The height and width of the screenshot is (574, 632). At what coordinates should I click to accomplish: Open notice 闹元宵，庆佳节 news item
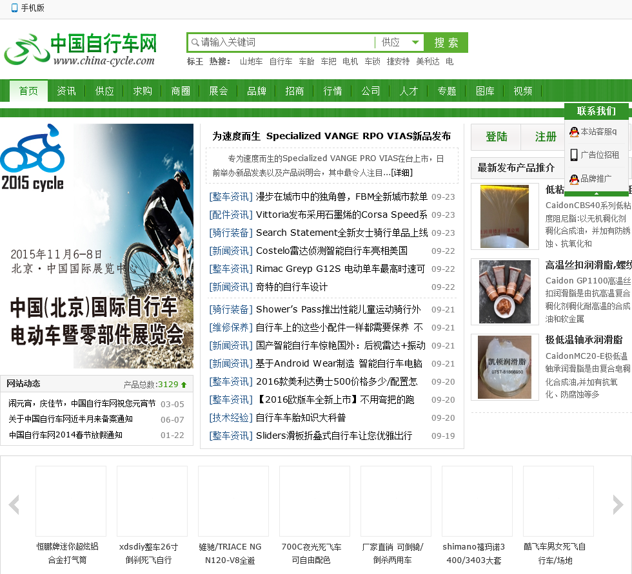click(82, 403)
